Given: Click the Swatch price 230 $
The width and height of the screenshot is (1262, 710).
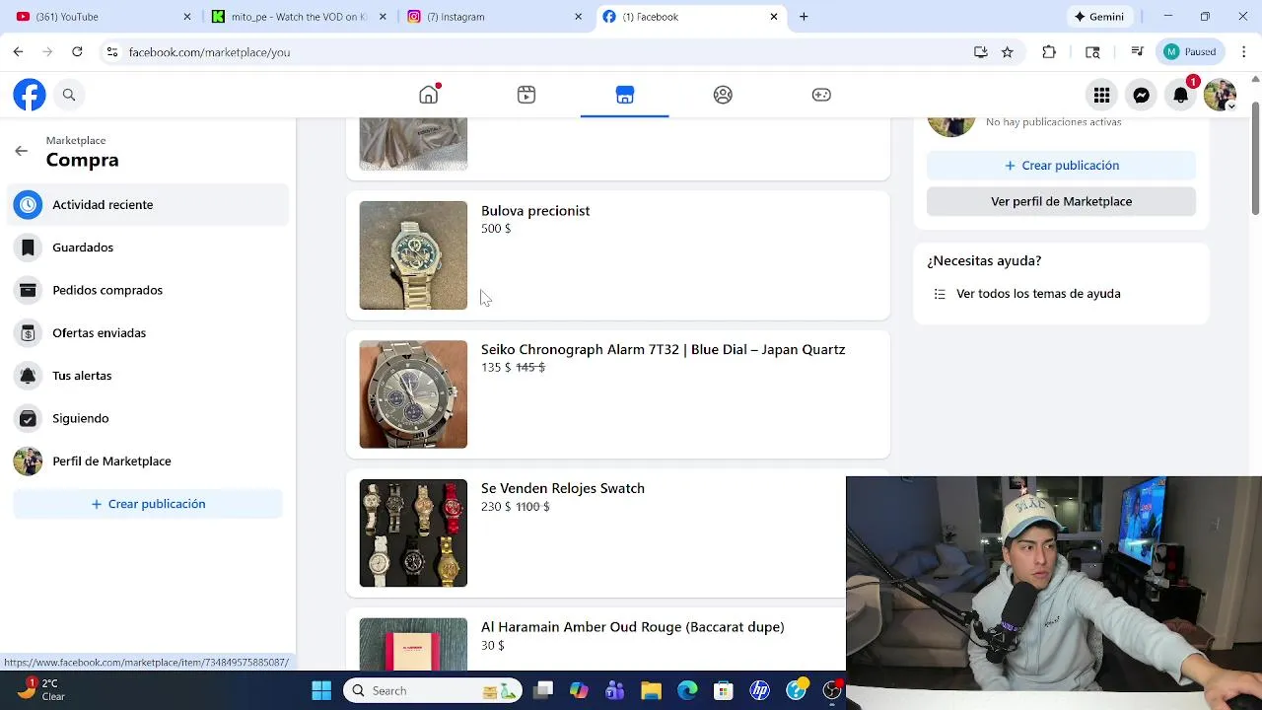Looking at the screenshot, I should (x=496, y=507).
